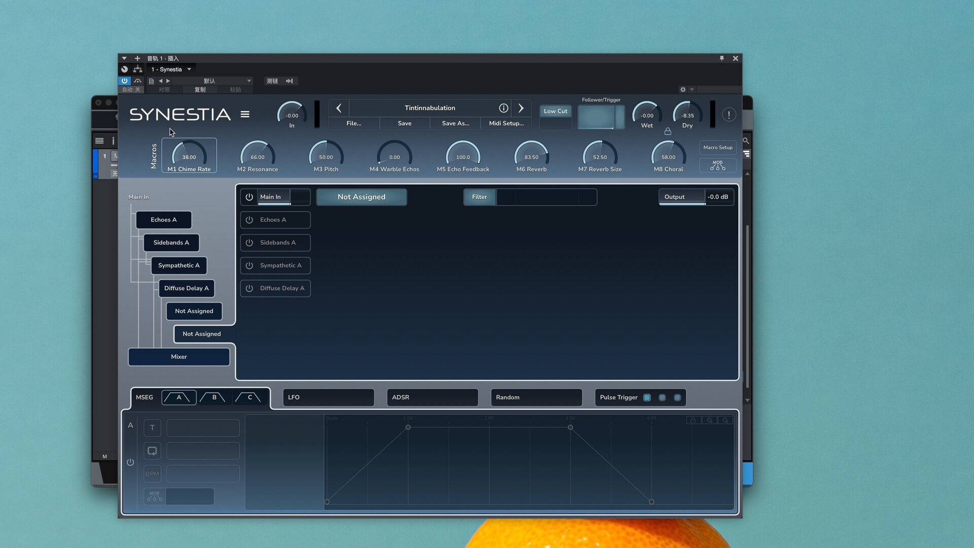Select MSEG tab A
The width and height of the screenshot is (974, 548).
coord(179,397)
